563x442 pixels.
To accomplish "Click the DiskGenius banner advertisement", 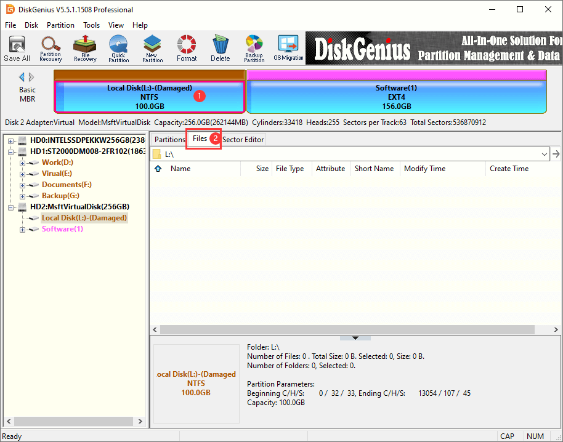I will point(434,48).
